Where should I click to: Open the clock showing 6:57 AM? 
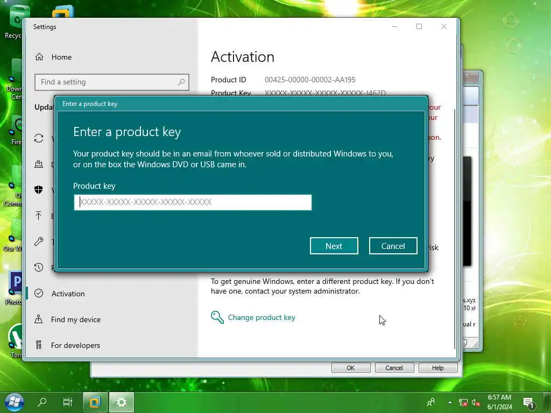[x=499, y=402]
